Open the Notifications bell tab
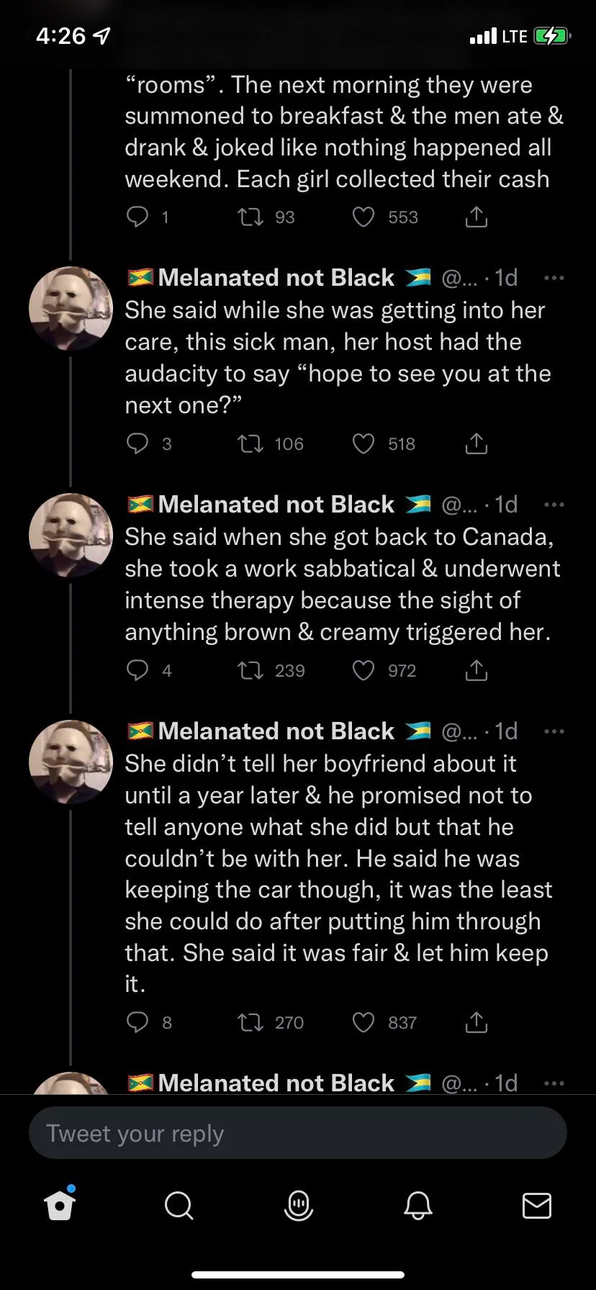 tap(417, 1204)
